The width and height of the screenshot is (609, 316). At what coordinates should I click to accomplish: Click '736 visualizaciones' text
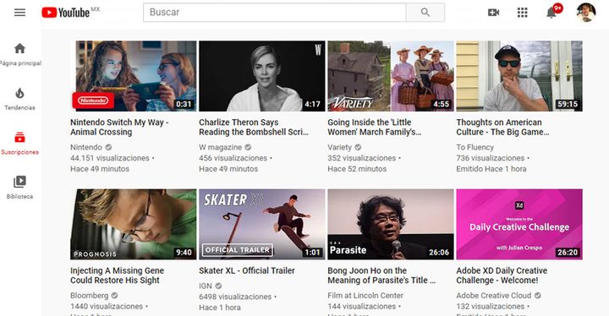click(x=490, y=158)
